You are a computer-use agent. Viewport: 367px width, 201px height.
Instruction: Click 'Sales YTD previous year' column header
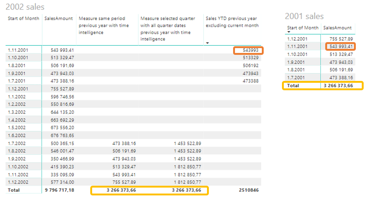pos(232,22)
